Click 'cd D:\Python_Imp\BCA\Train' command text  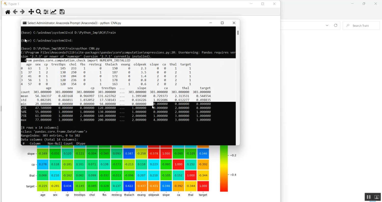click(92, 33)
